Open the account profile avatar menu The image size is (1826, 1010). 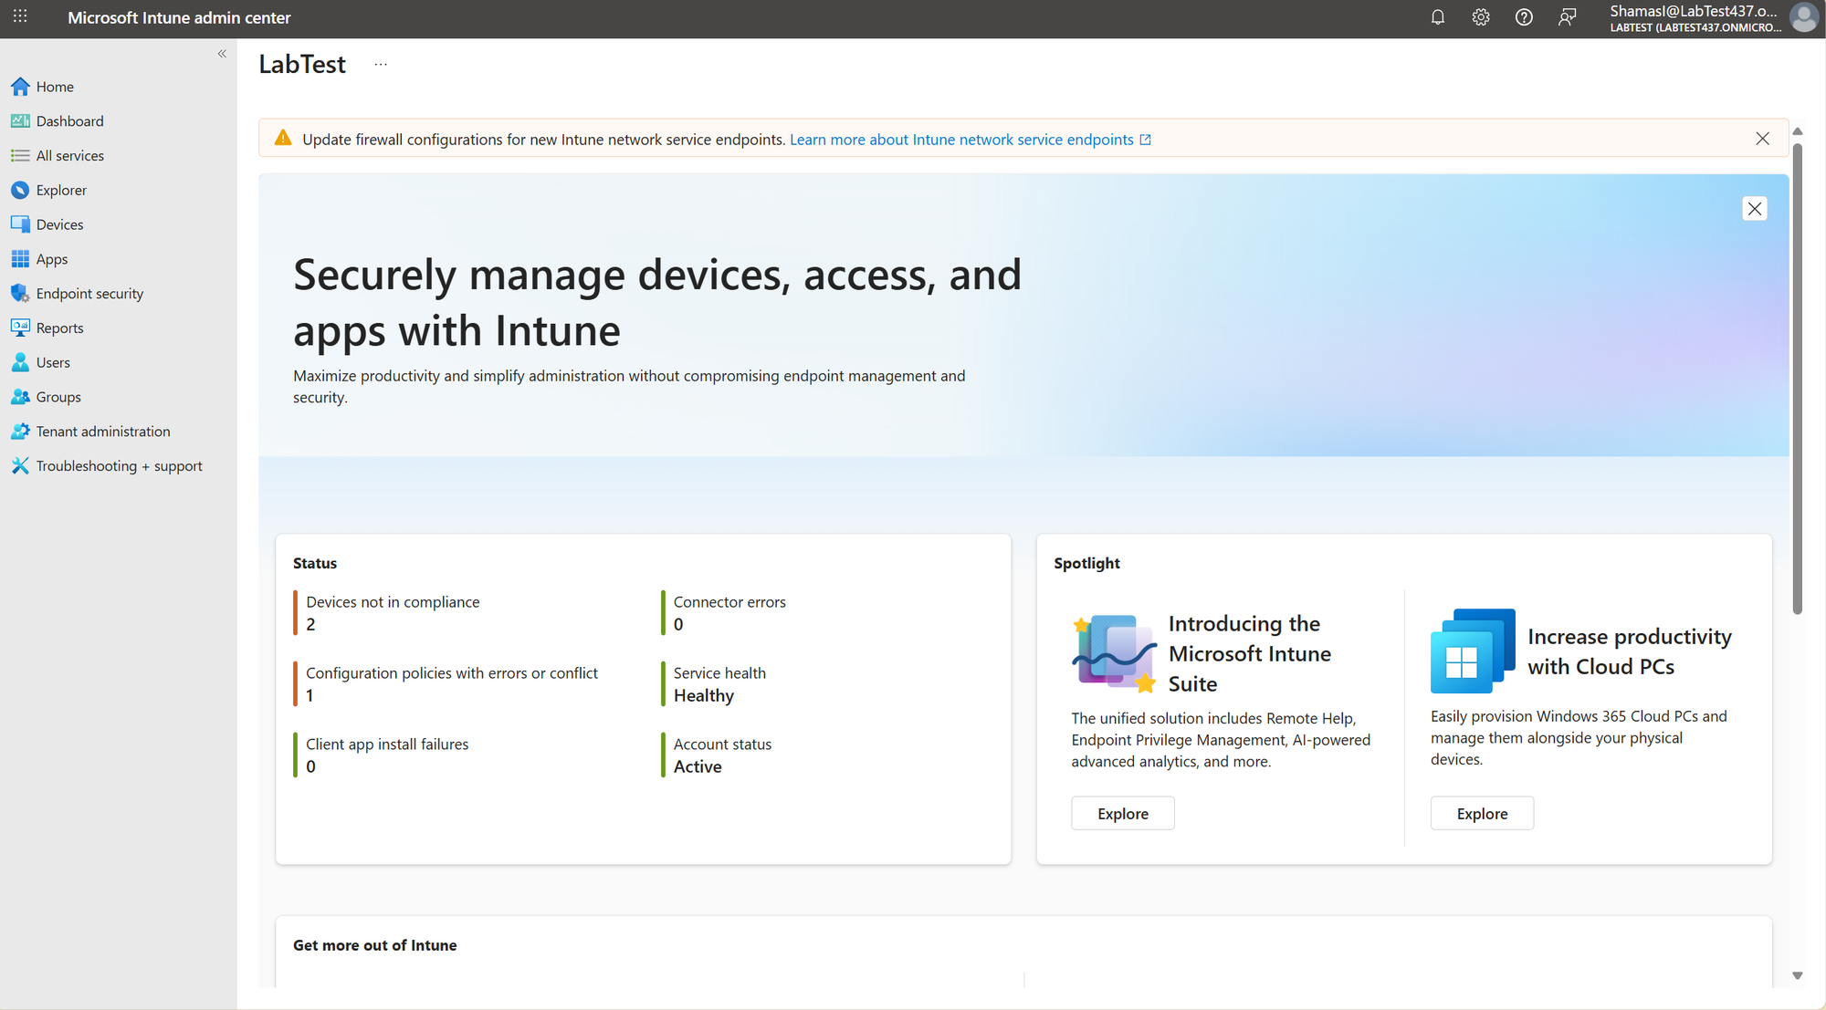[1803, 17]
